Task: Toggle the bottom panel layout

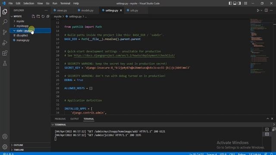Action: pos(235,3)
